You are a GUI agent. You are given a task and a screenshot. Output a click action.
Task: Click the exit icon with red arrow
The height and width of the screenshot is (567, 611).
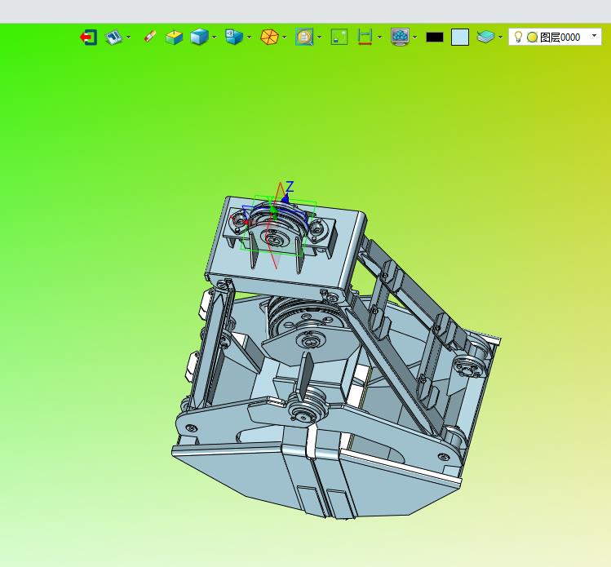pyautogui.click(x=88, y=38)
